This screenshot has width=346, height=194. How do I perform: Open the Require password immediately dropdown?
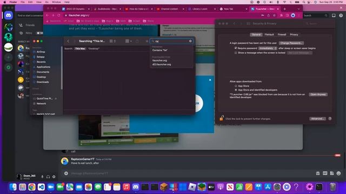coord(268,48)
